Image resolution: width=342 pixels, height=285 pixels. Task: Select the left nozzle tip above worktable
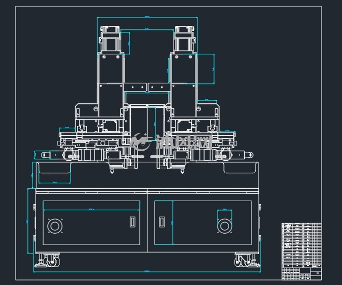(112, 171)
